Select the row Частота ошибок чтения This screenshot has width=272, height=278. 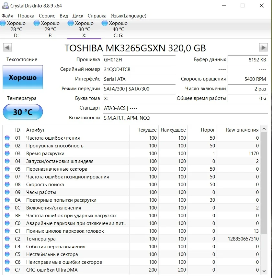132,138
